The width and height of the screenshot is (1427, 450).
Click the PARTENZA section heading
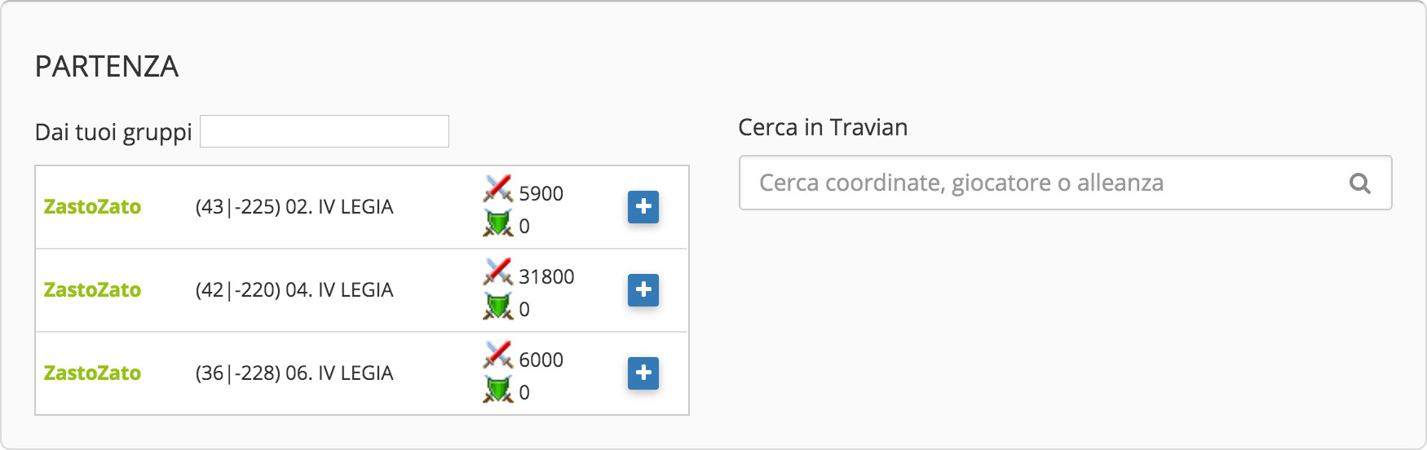pos(107,67)
